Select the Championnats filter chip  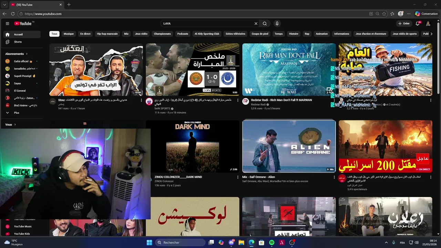click(x=162, y=34)
